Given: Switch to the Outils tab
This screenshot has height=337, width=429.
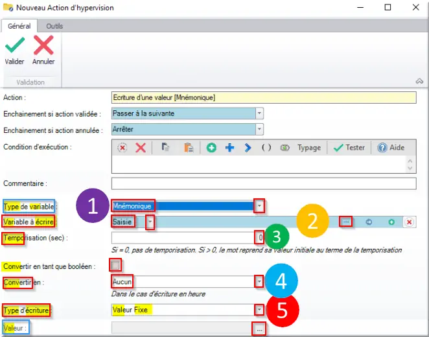Looking at the screenshot, I should [x=54, y=26].
